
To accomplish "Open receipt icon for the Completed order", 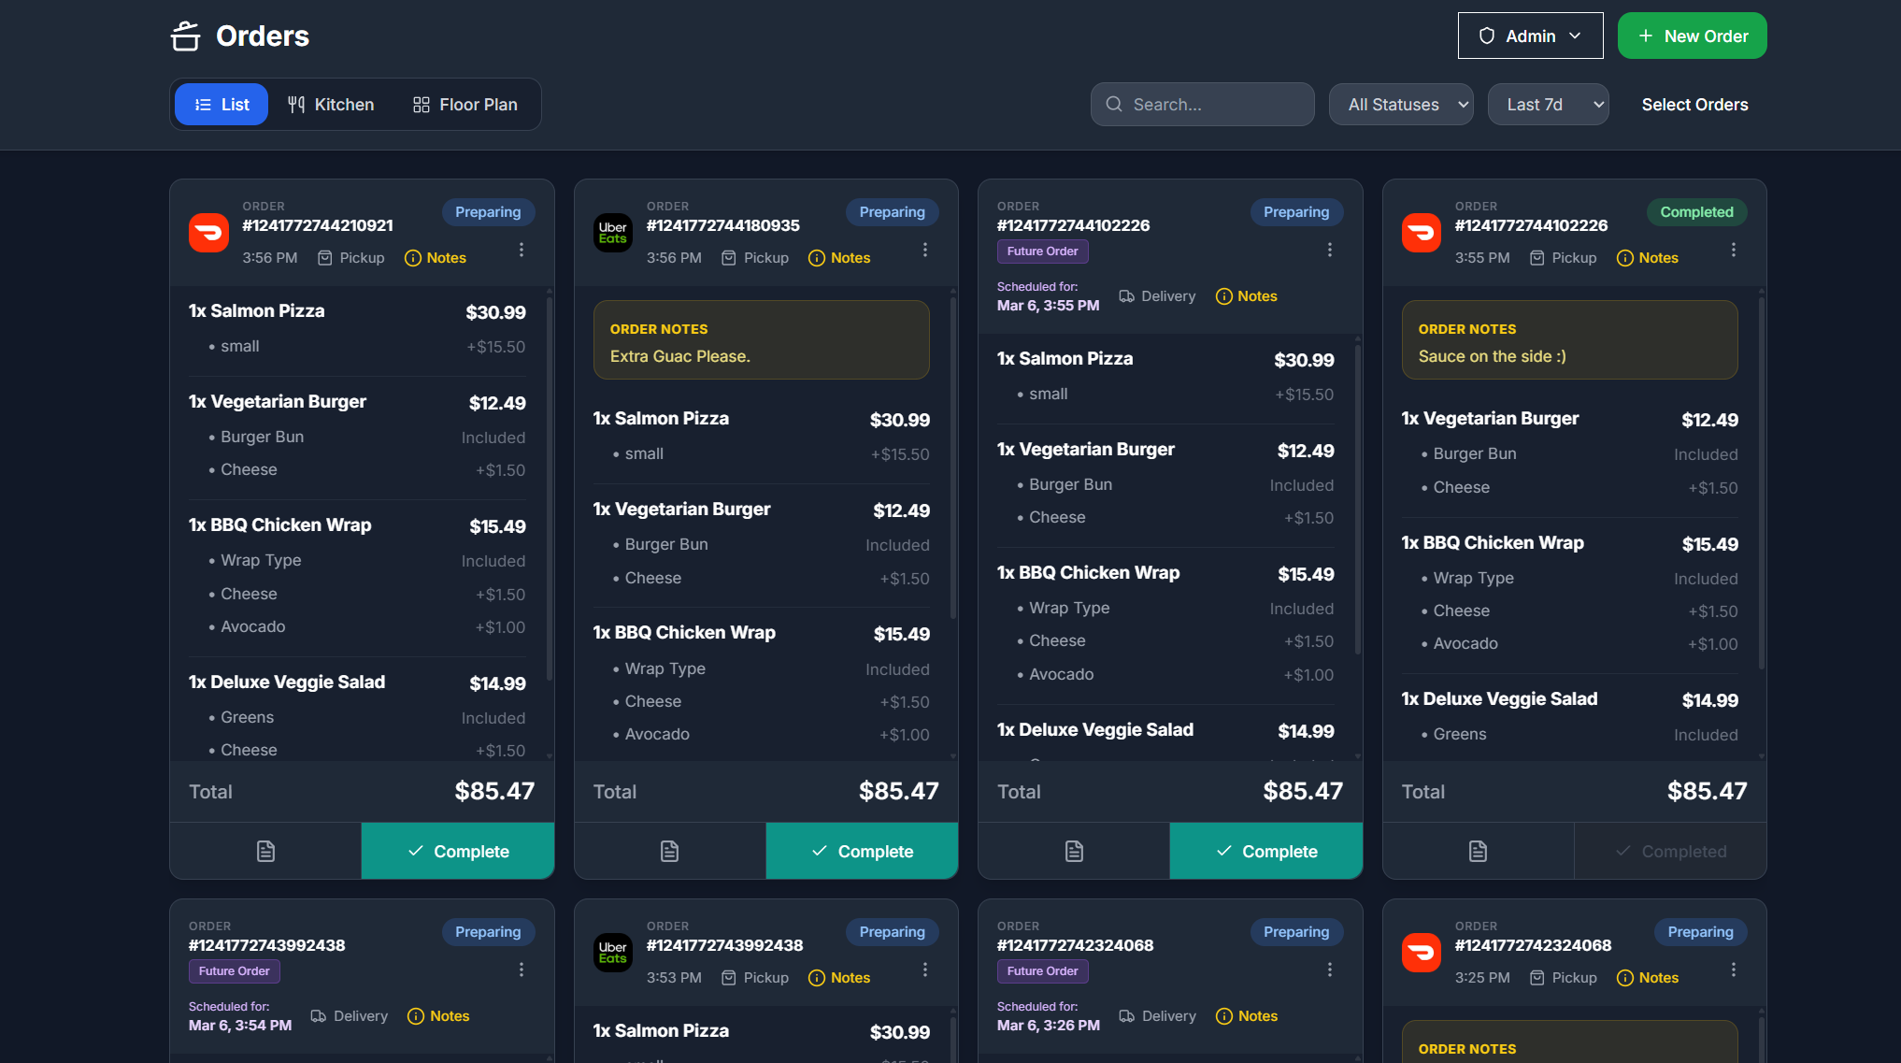I will click(1479, 851).
